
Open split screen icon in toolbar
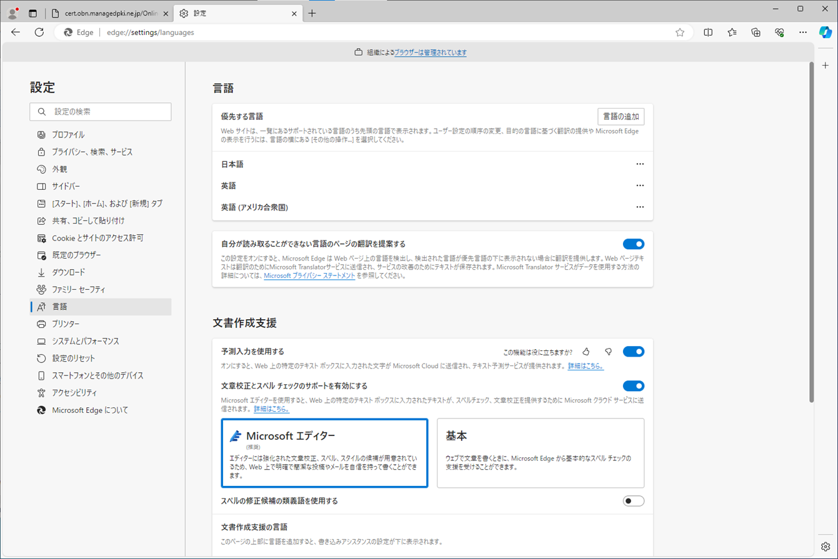tap(708, 32)
